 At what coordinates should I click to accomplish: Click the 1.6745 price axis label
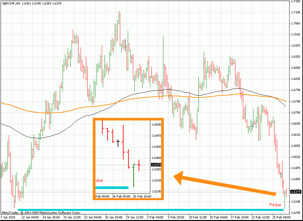pos(295,101)
